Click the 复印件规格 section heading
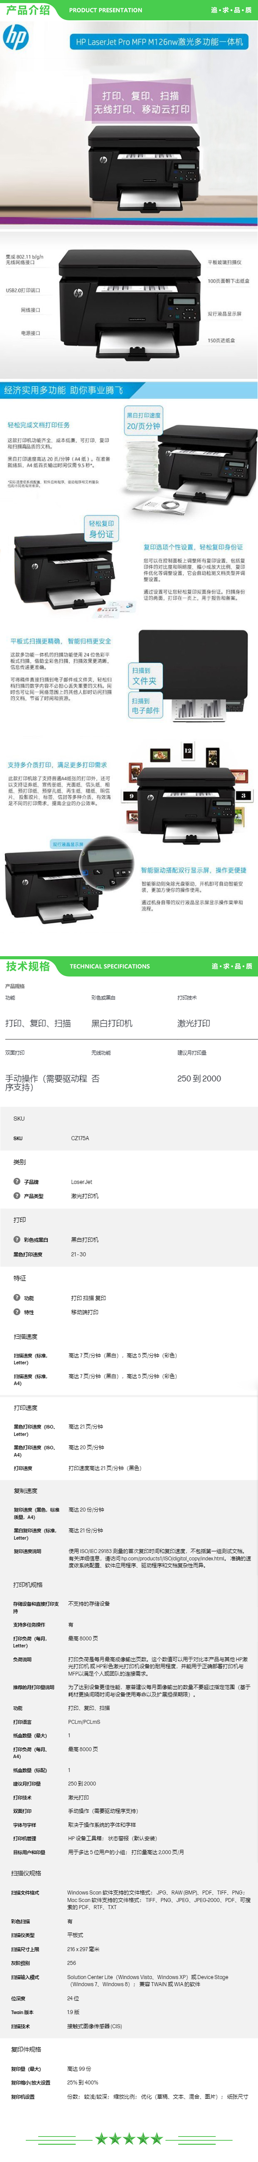Screen dimensions: 258x2162 [26, 2049]
